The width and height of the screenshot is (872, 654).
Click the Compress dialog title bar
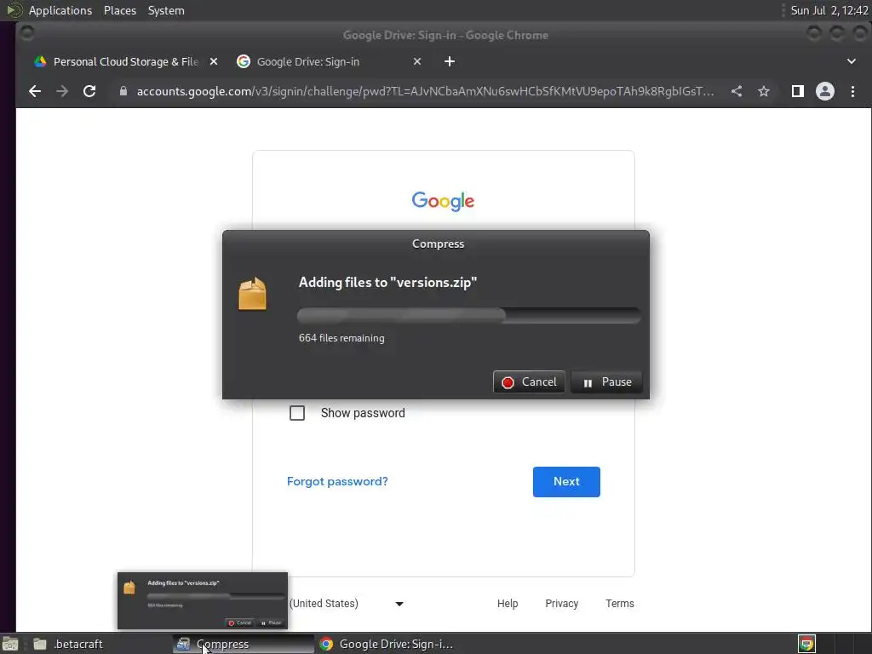click(436, 244)
